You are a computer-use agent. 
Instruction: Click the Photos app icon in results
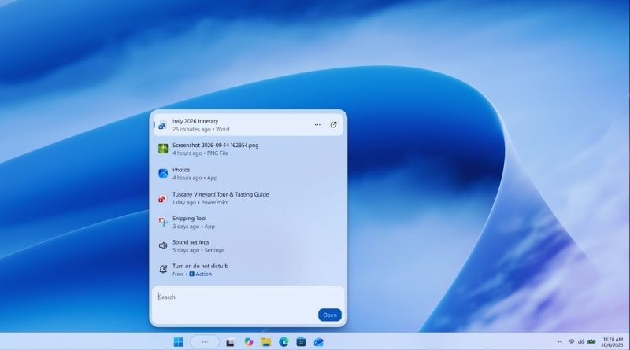pyautogui.click(x=163, y=173)
